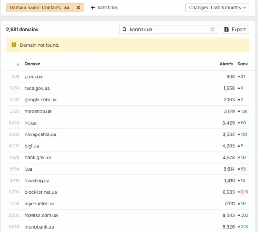Sort by the Domain column header

pyautogui.click(x=32, y=64)
